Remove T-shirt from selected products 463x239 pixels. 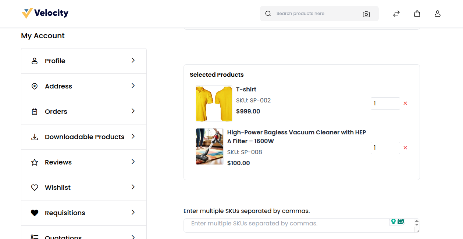click(x=405, y=104)
